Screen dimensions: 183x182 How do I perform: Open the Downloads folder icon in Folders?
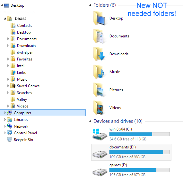coord(99,54)
